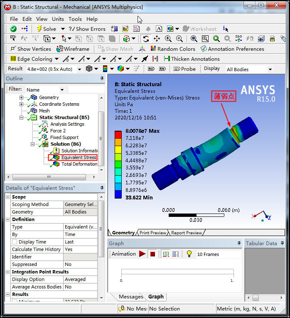Select the Rotate view tool
Screen dimensions: 290x318
146,39
